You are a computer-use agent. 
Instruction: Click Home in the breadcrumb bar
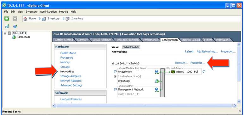click(32, 19)
